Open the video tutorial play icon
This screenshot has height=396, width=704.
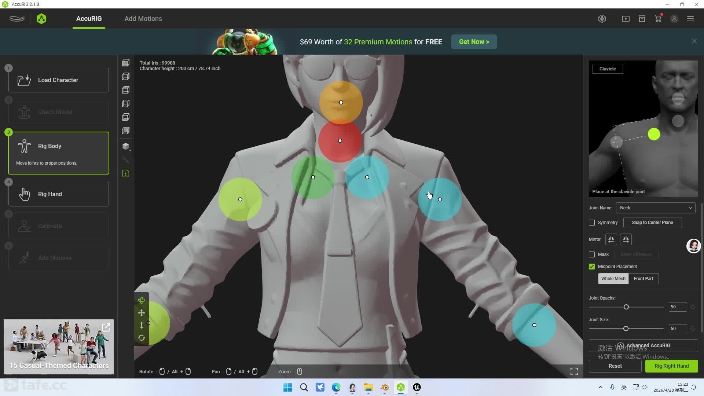click(626, 19)
